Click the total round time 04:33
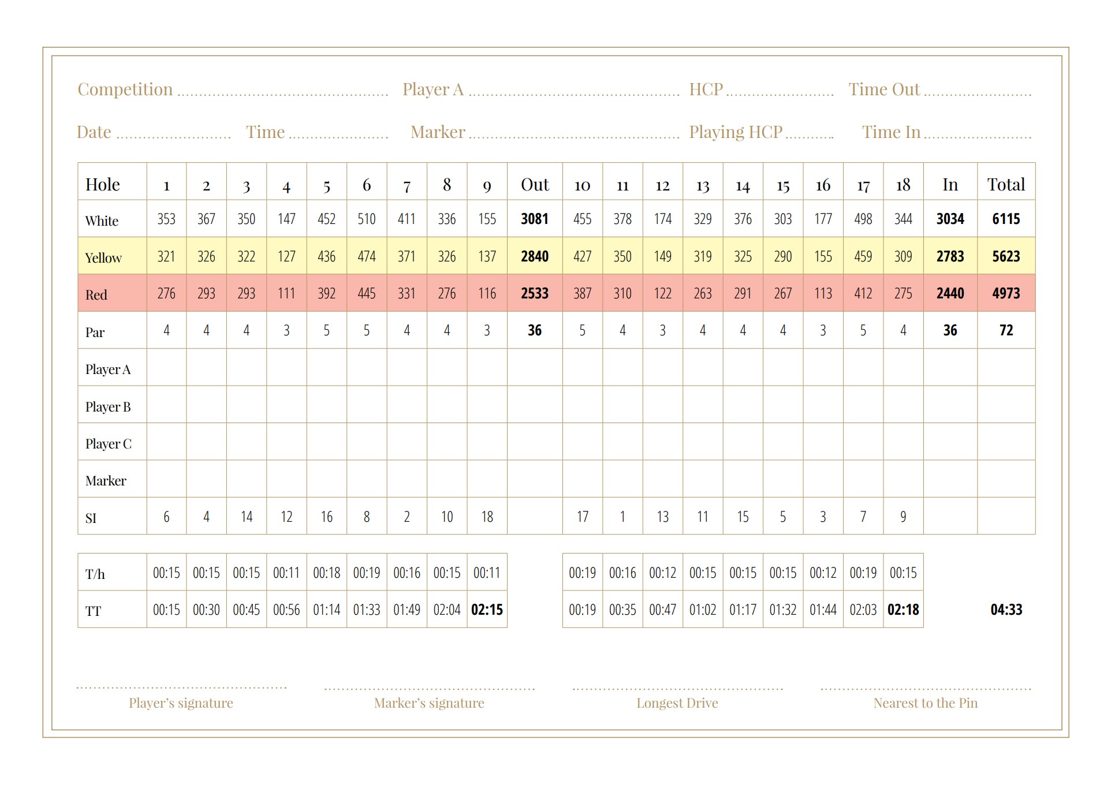 [x=1006, y=610]
